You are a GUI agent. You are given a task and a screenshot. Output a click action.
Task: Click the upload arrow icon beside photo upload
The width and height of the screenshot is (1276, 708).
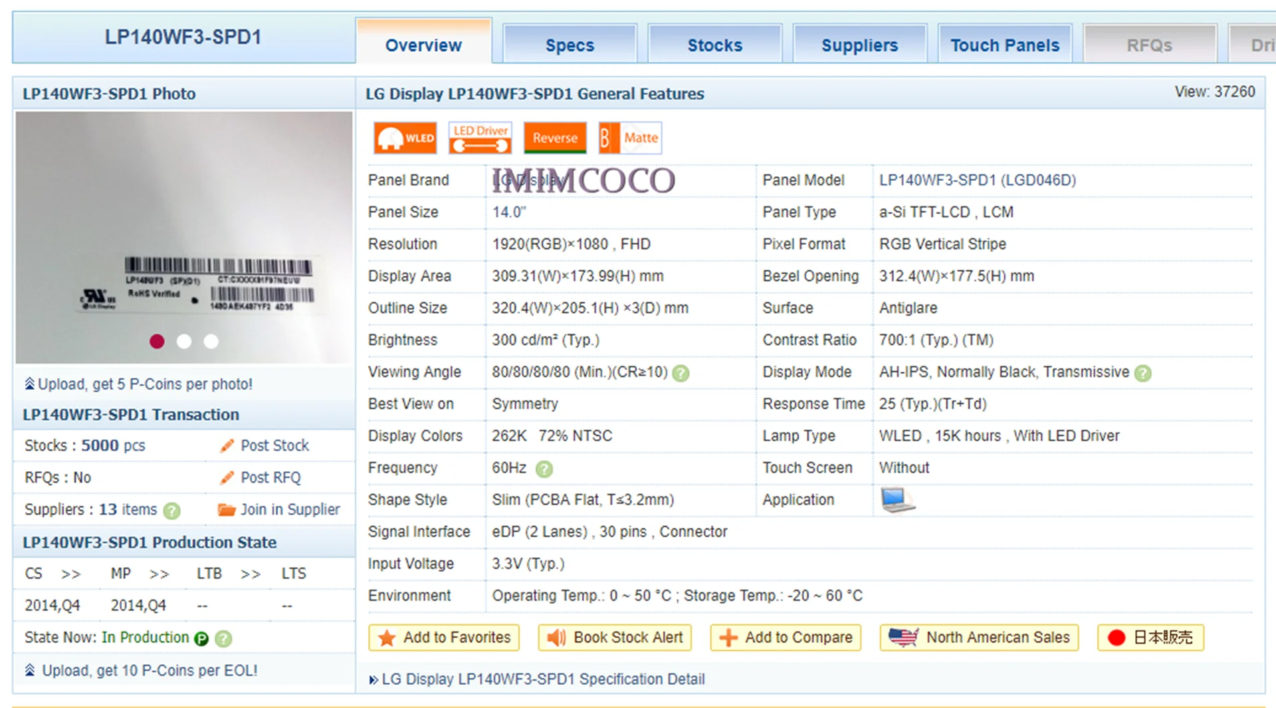29,384
